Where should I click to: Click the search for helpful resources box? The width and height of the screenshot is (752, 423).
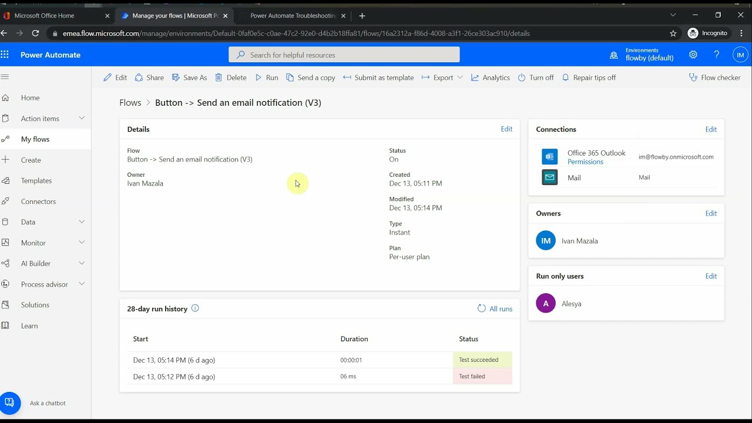344,55
